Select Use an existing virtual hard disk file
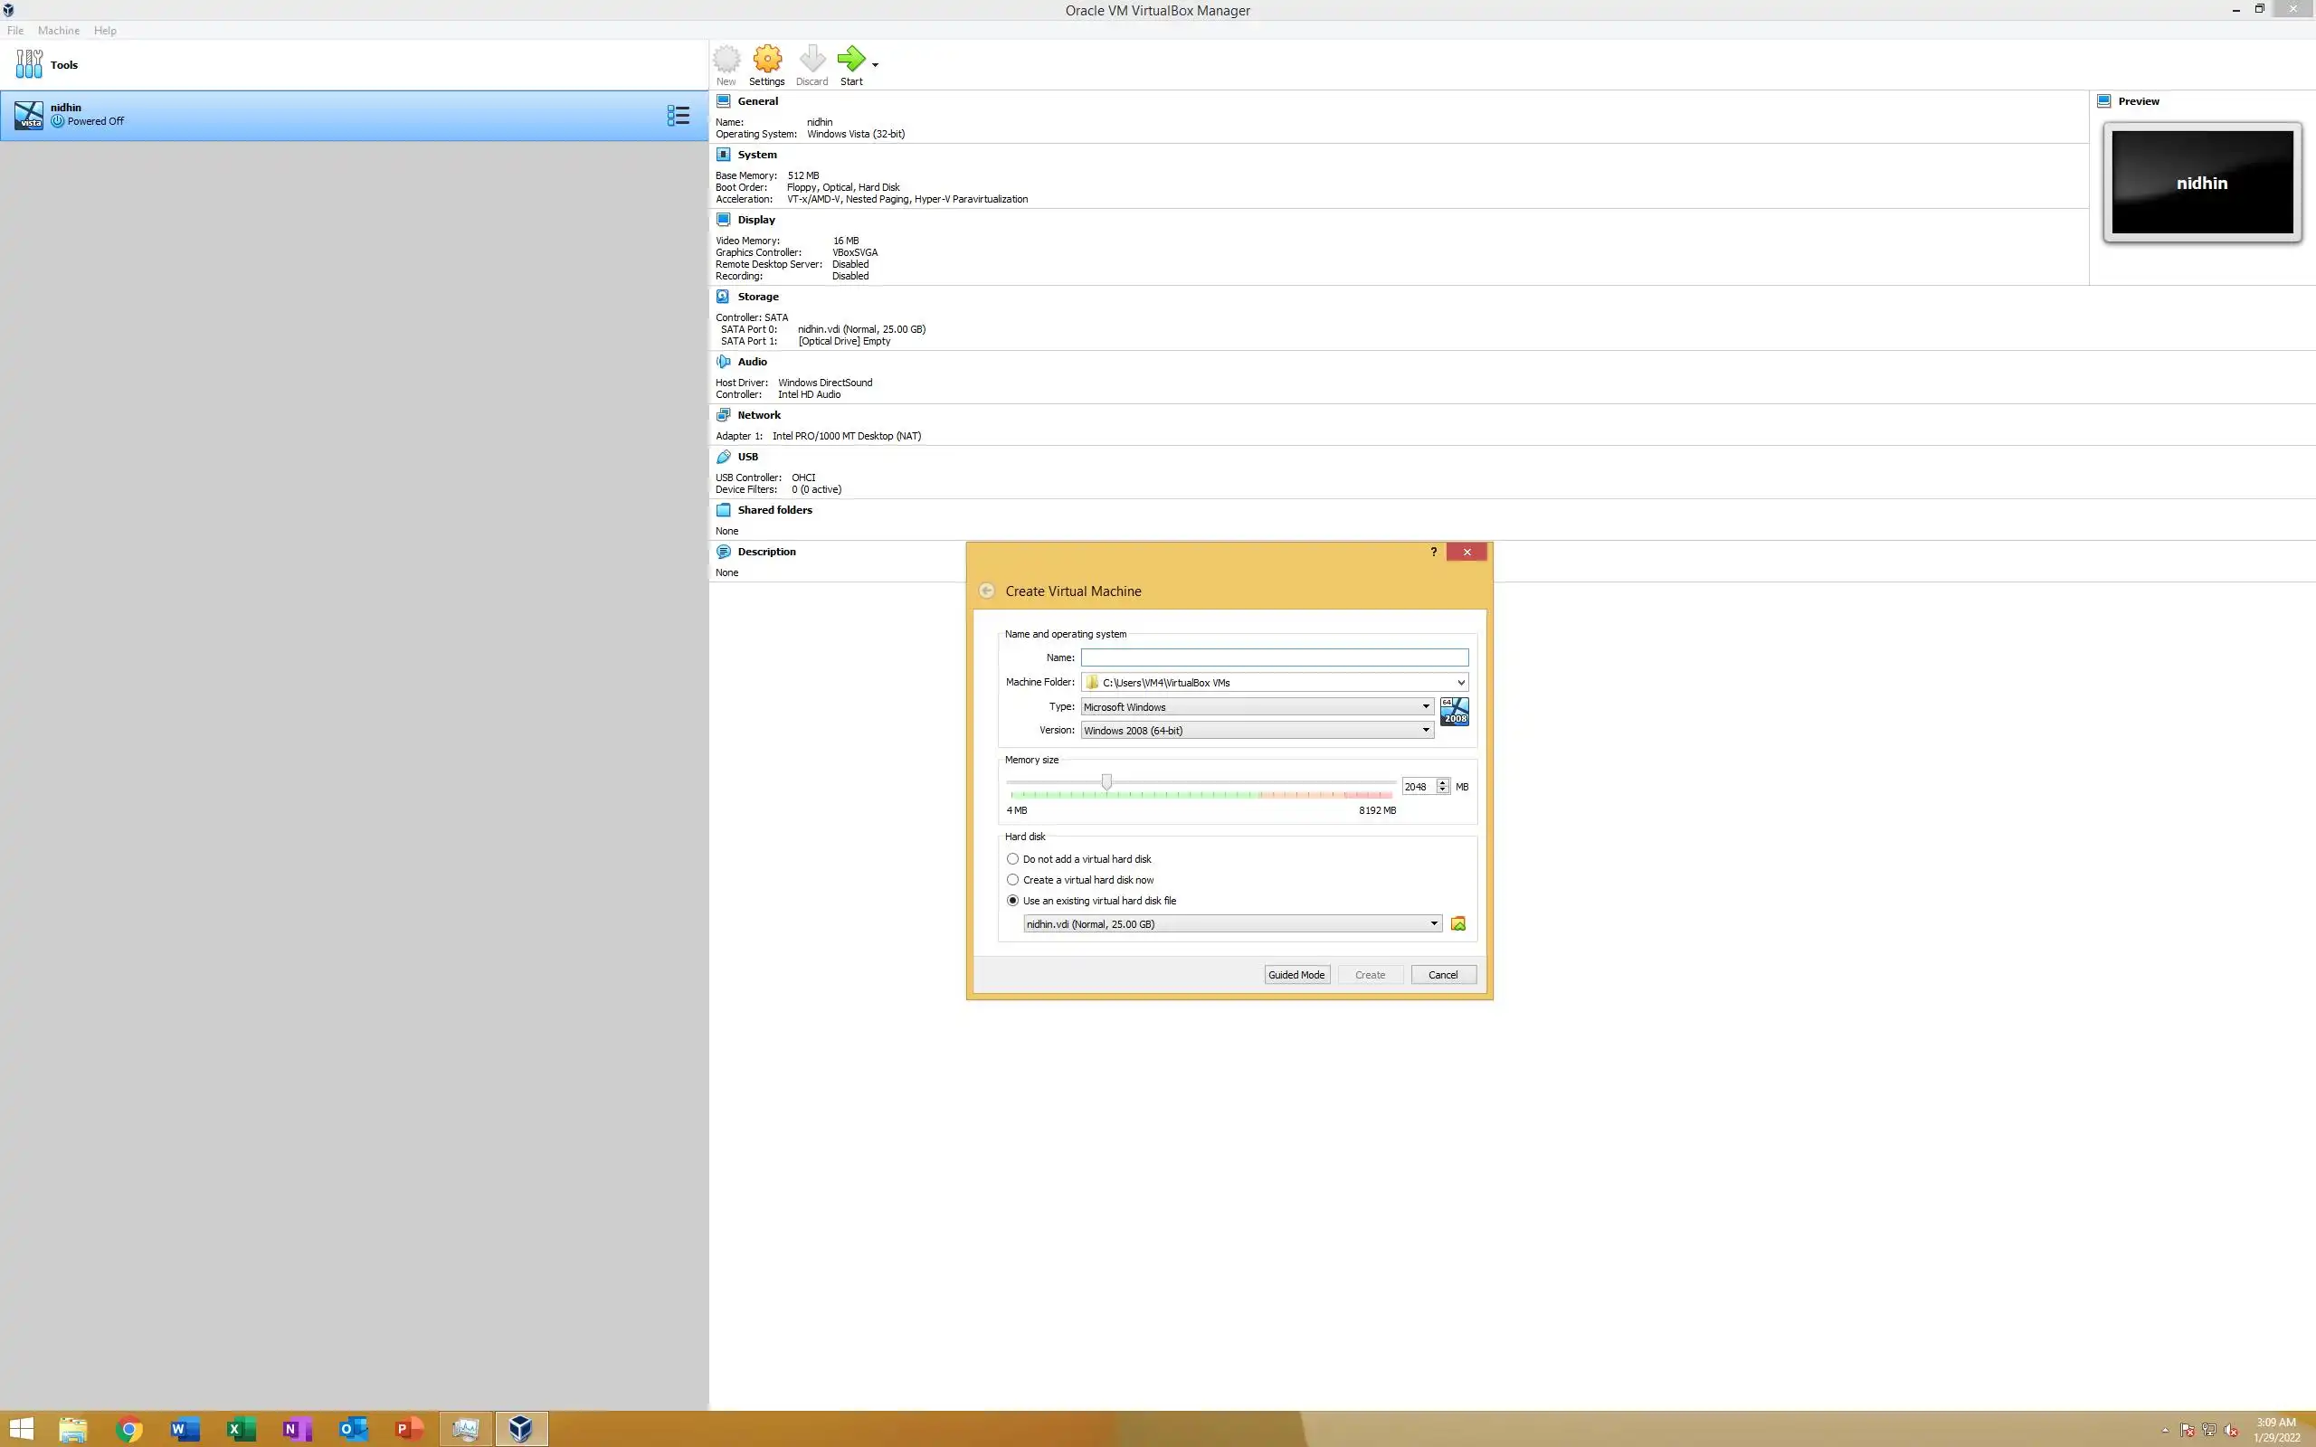 1012,901
